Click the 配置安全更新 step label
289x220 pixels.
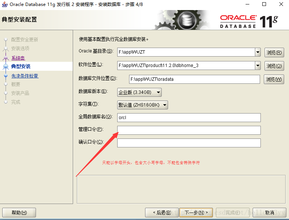tap(24, 39)
